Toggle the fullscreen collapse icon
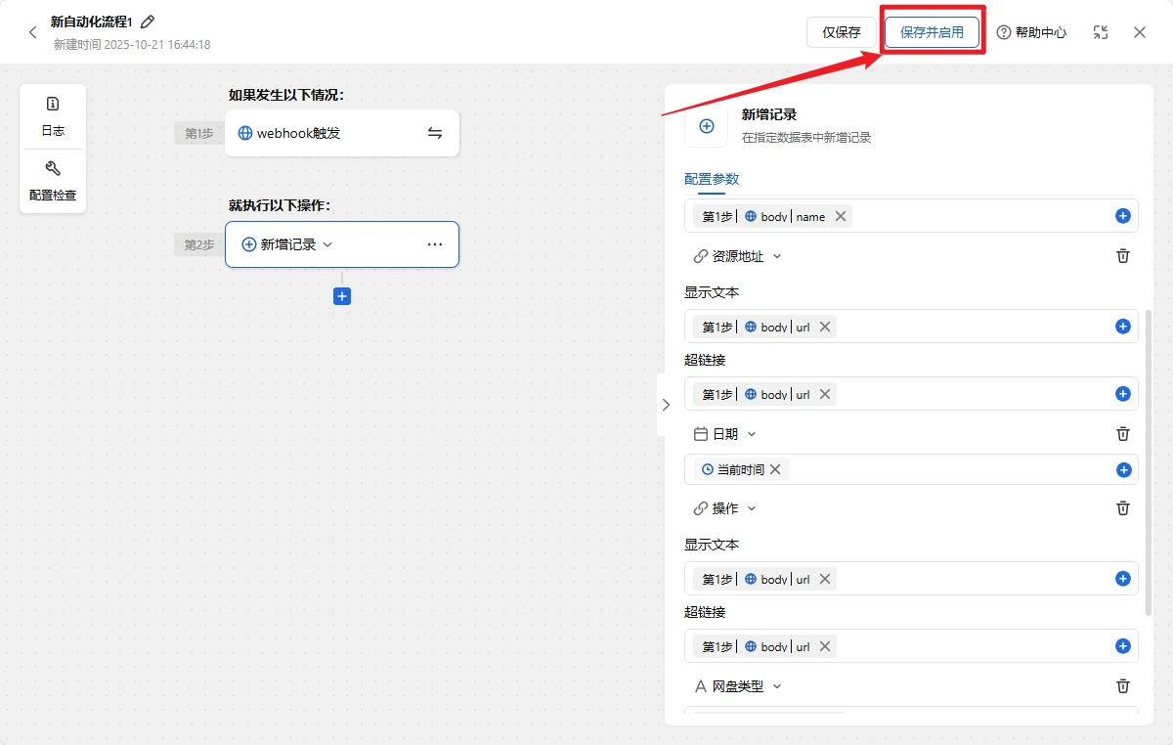Screen dimensions: 1173x745 point(1101,32)
